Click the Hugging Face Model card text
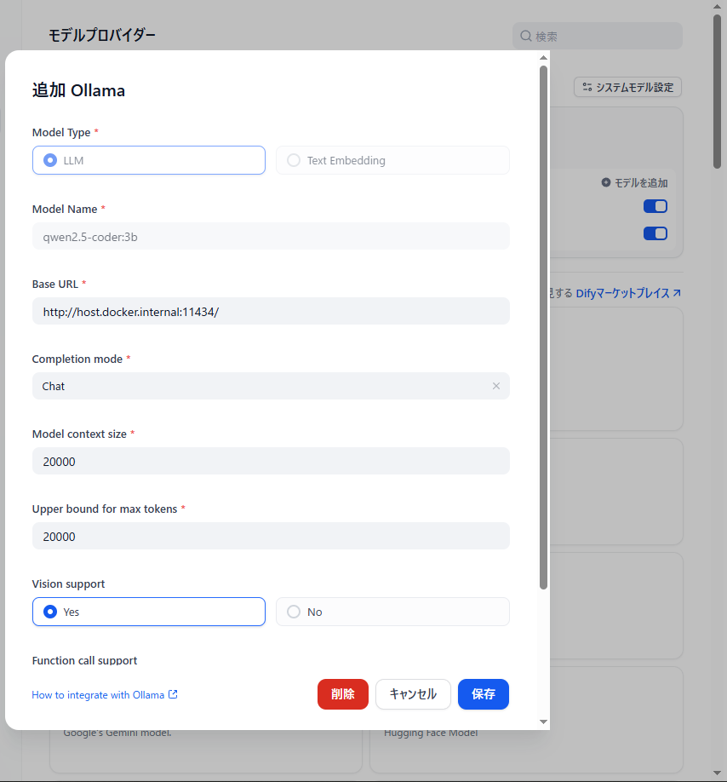Viewport: 727px width, 782px height. (x=431, y=733)
